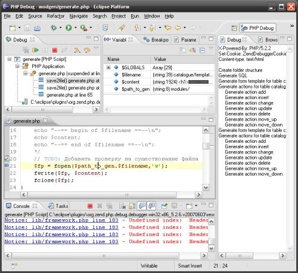
Task: Open the Run launch dropdown arrow
Action: click(76, 27)
